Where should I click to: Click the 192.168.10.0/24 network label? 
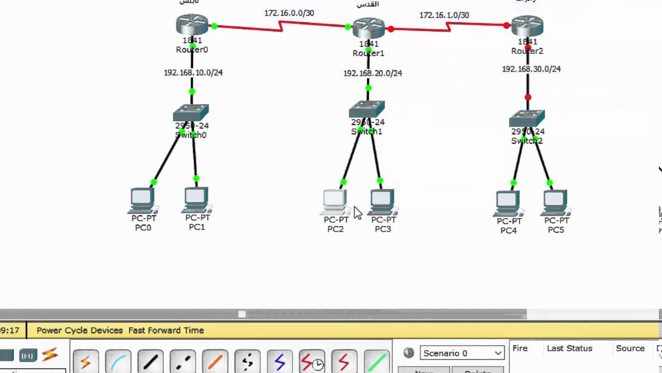coord(193,73)
